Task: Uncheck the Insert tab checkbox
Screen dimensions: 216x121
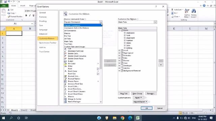Action: tap(122, 50)
